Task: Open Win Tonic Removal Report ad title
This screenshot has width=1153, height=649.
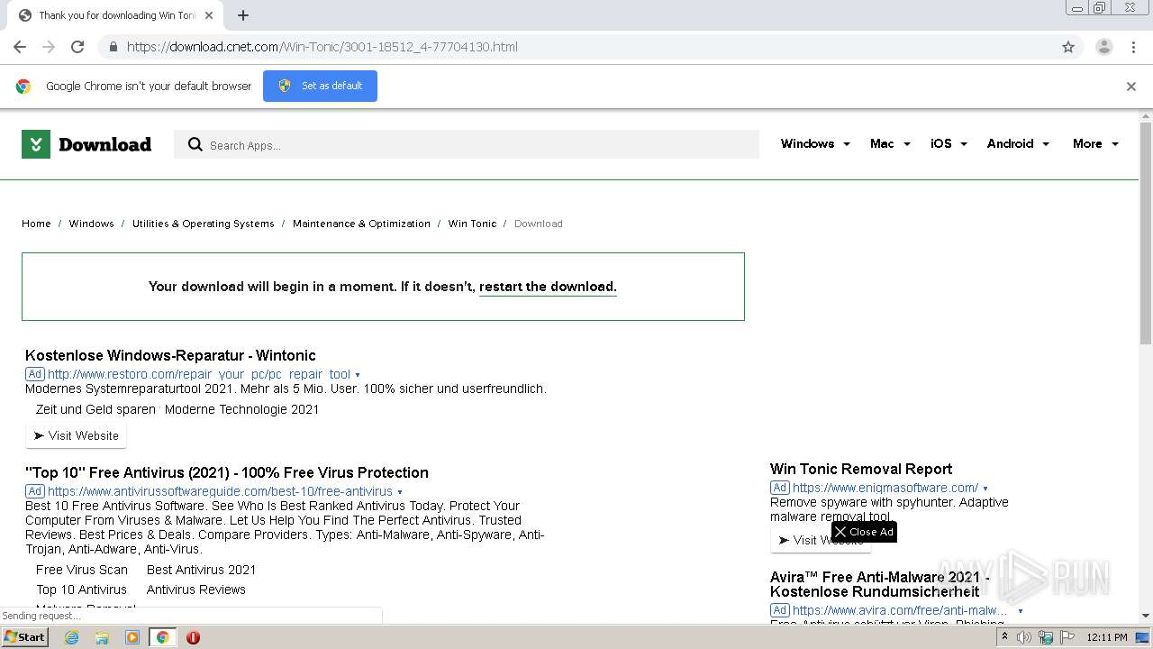Action: pos(861,469)
